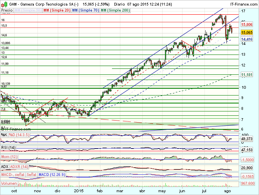This screenshot has width=259, height=195.
Task: Click the IT-Finance.com link at top right
Action: 244,4
